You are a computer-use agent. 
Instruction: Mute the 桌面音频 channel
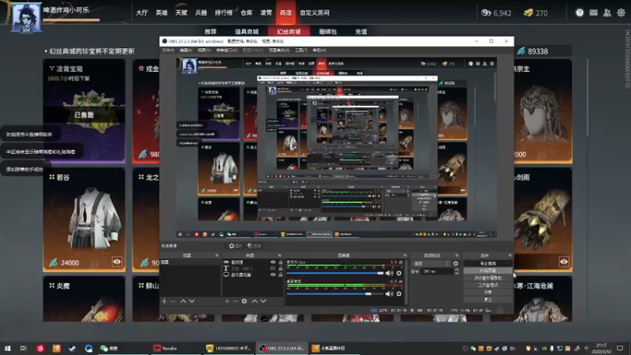[389, 293]
